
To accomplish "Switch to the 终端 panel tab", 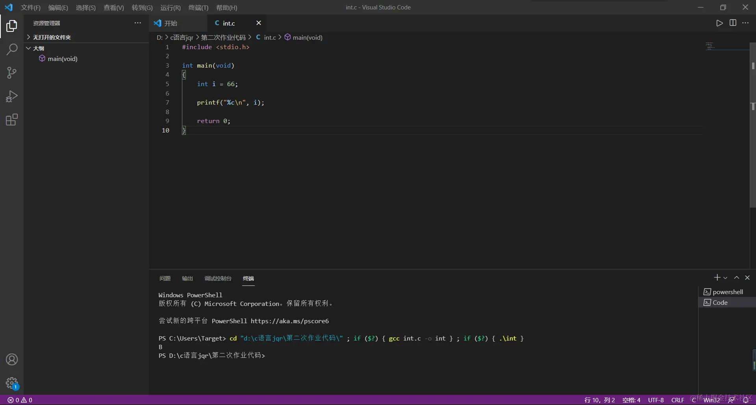I will point(248,278).
